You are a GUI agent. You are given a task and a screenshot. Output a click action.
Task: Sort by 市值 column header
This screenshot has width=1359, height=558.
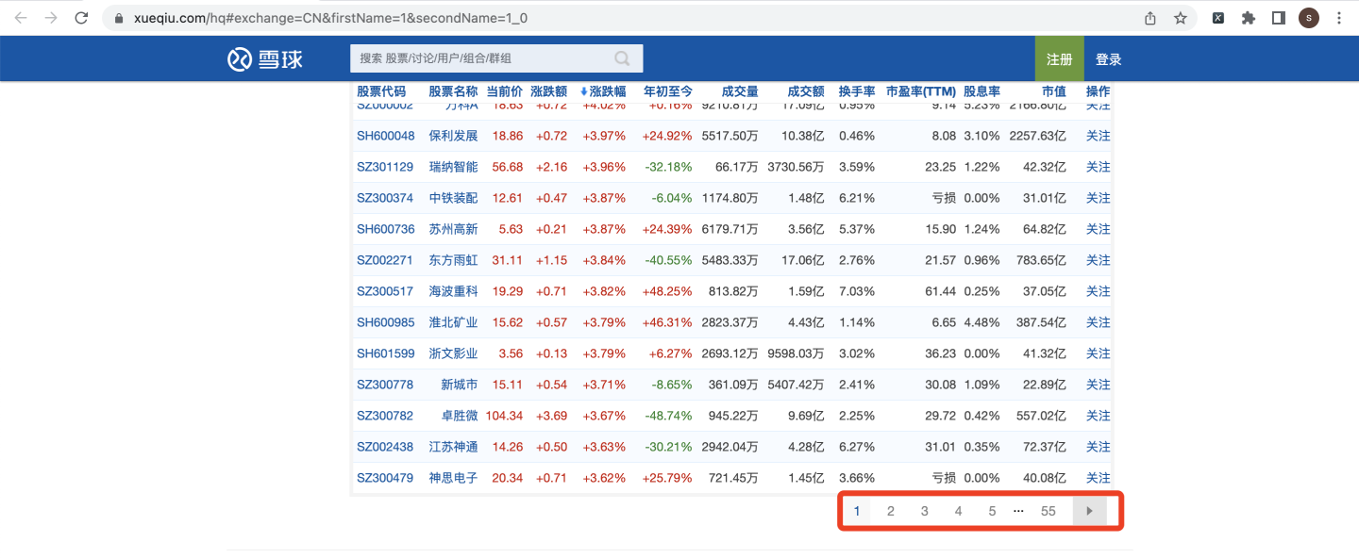pos(1054,91)
